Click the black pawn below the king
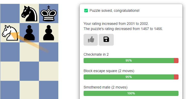This screenshot has width=186, height=99. tap(49, 33)
